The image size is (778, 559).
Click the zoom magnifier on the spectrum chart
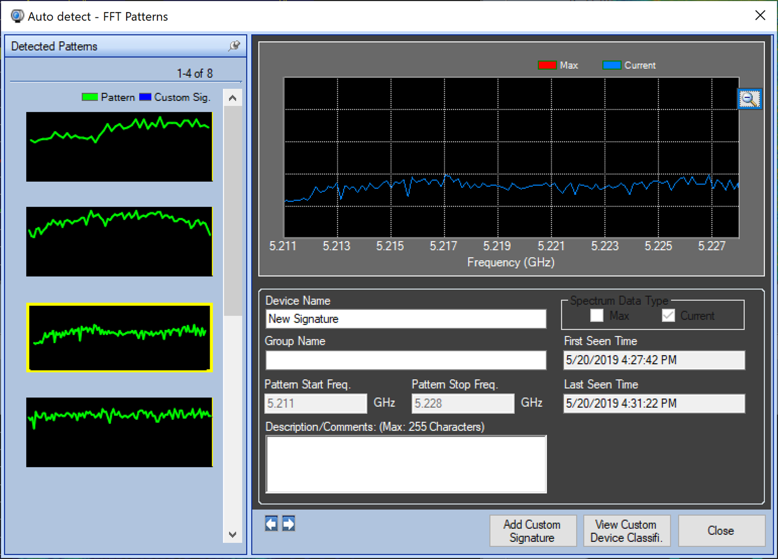pyautogui.click(x=749, y=99)
